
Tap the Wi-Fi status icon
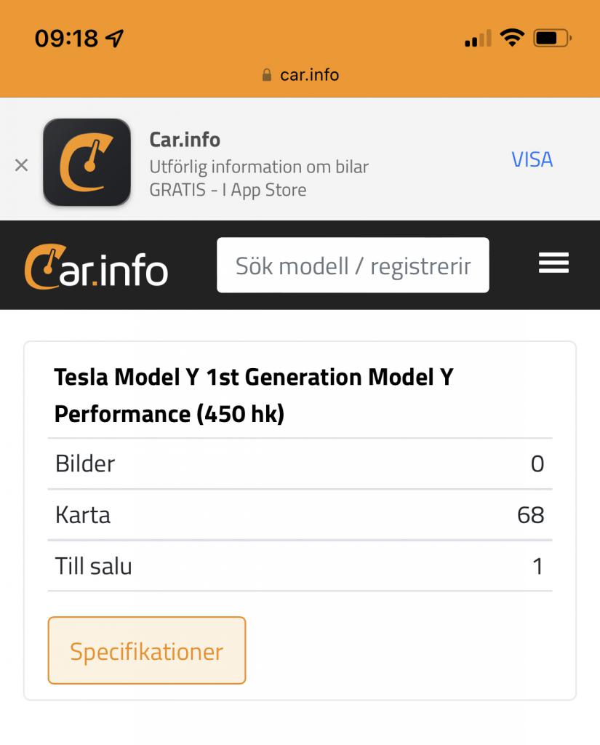[512, 38]
